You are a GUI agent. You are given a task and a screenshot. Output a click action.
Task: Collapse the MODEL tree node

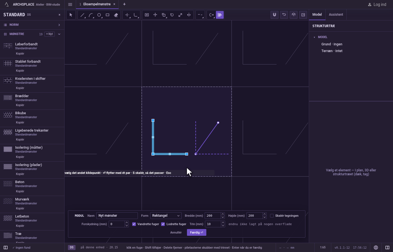314,37
